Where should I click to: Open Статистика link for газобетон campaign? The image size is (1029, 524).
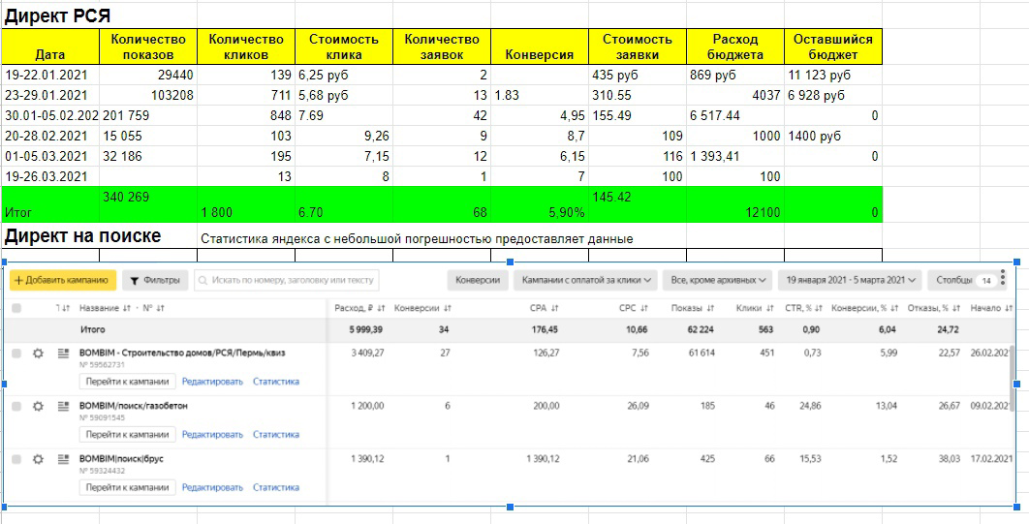[x=276, y=435]
